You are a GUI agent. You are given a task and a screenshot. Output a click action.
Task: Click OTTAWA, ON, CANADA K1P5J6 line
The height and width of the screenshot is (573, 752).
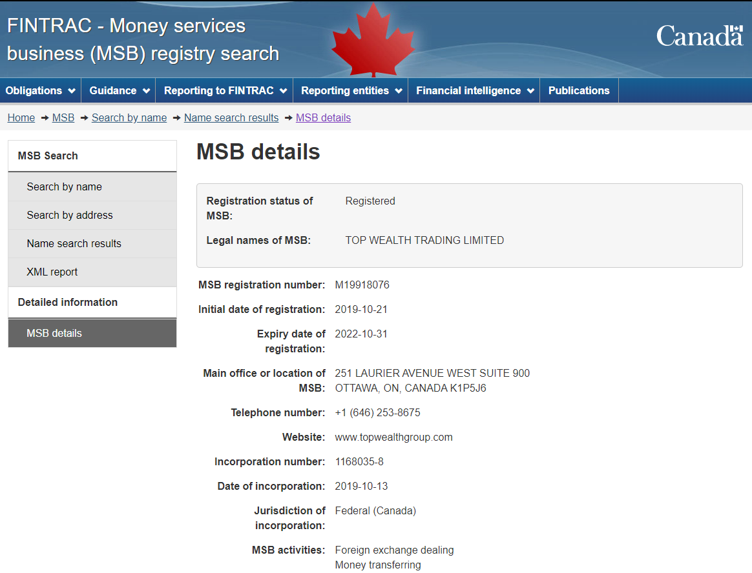[410, 388]
